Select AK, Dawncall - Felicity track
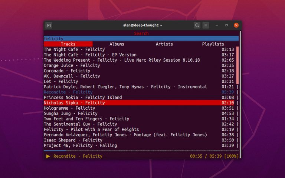 click(139, 76)
